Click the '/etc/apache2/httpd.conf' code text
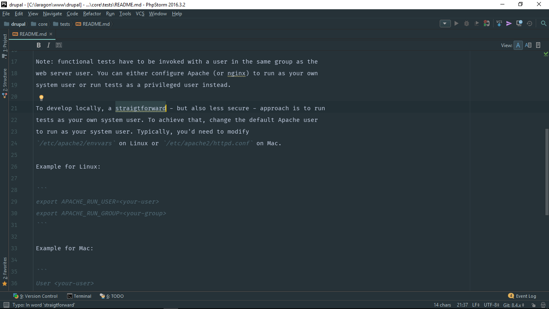 (208, 143)
